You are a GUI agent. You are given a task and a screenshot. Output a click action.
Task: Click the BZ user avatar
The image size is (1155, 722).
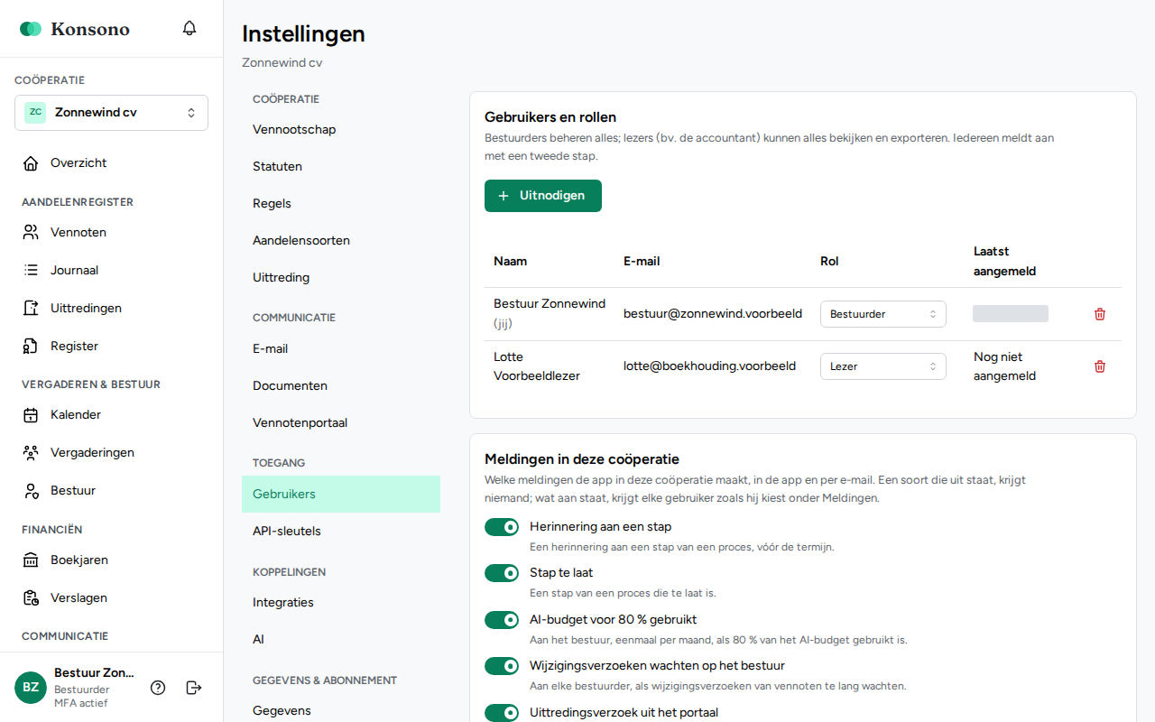click(x=31, y=688)
